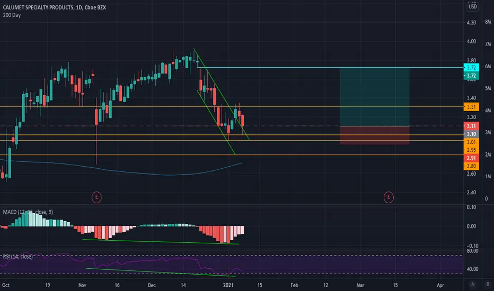Click the gray 3.10 price label
The height and width of the screenshot is (291, 494).
471,134
